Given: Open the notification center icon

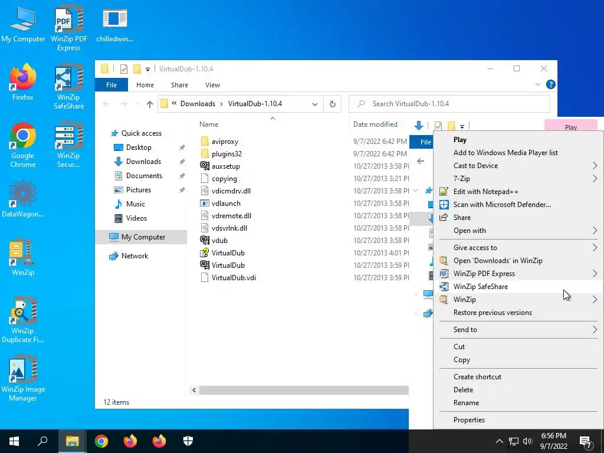Looking at the screenshot, I should pos(586,441).
